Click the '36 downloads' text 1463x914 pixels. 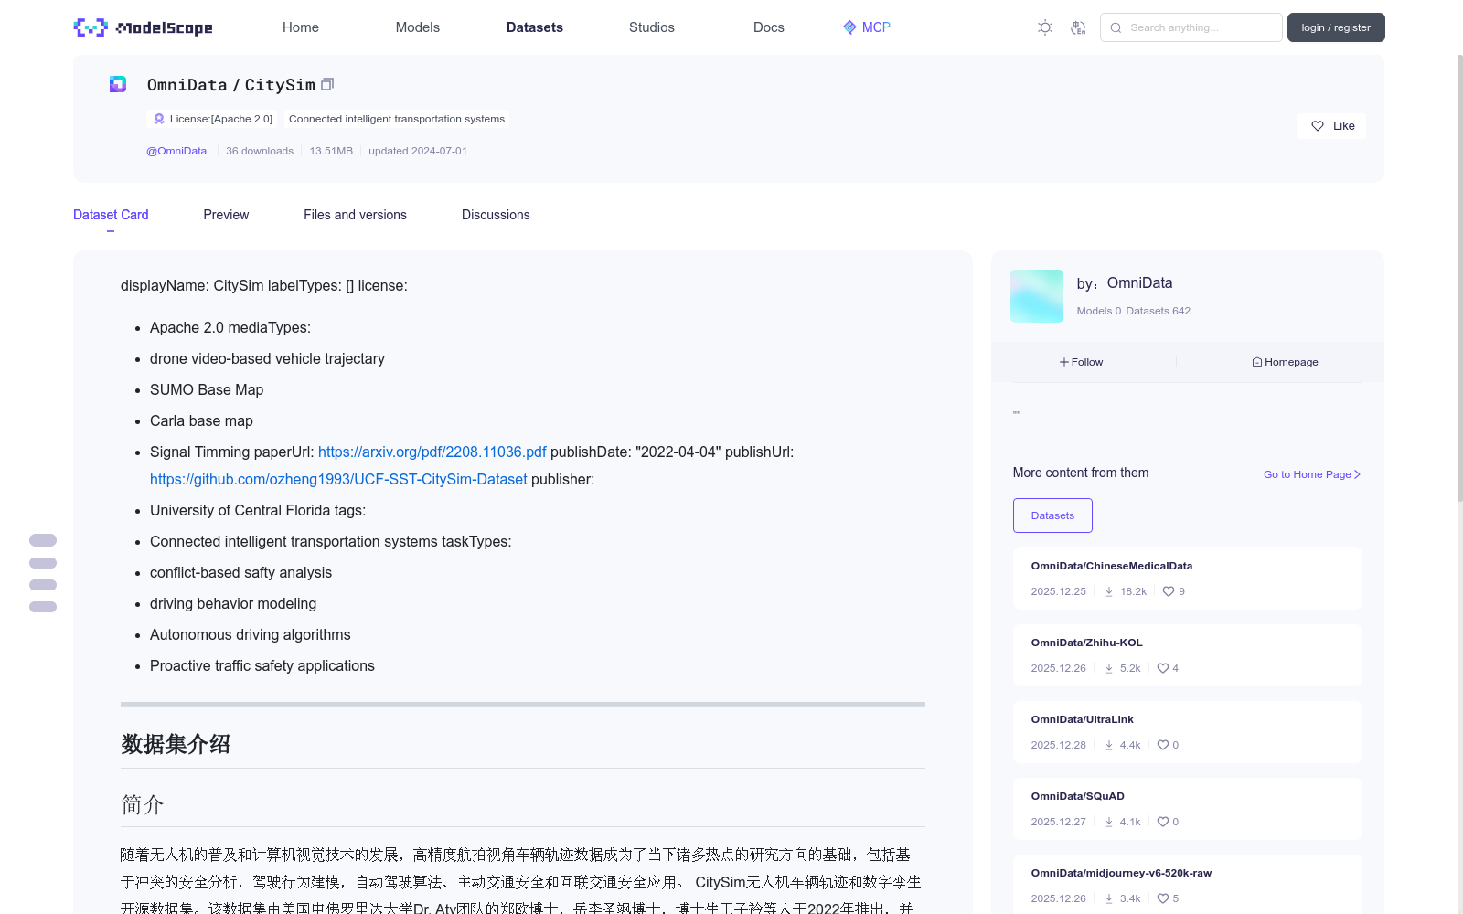(x=260, y=151)
